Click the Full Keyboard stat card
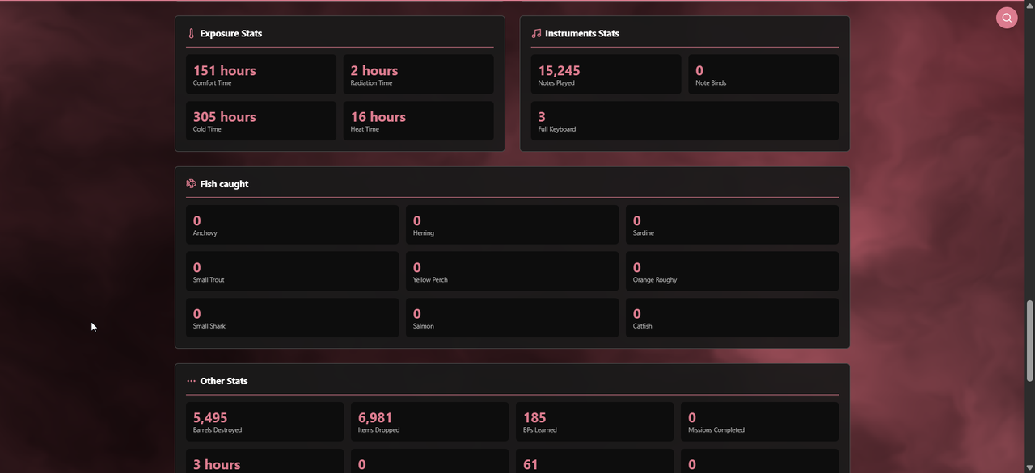Screen dimensions: 1035x473 click(x=685, y=121)
